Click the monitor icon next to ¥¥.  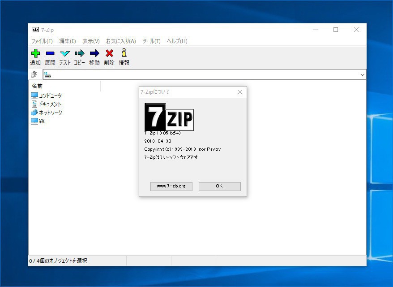pyautogui.click(x=34, y=121)
